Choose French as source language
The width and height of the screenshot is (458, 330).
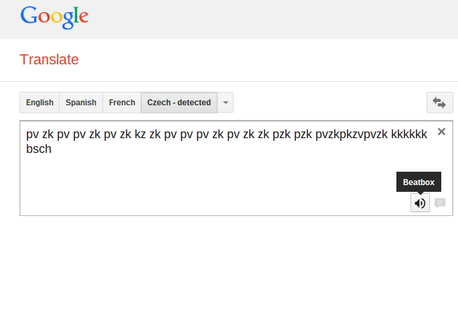tap(122, 103)
